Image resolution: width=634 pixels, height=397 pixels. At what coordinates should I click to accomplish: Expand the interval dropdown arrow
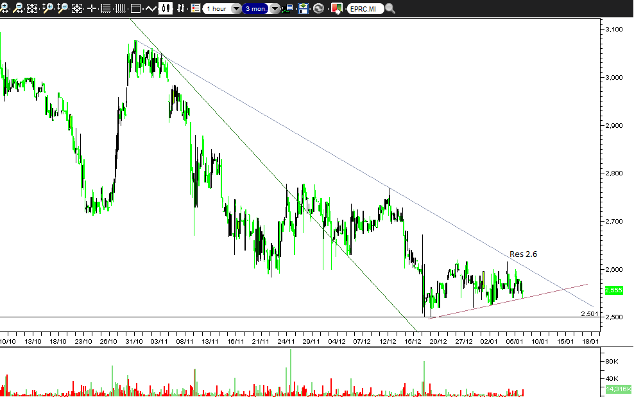pyautogui.click(x=236, y=8)
